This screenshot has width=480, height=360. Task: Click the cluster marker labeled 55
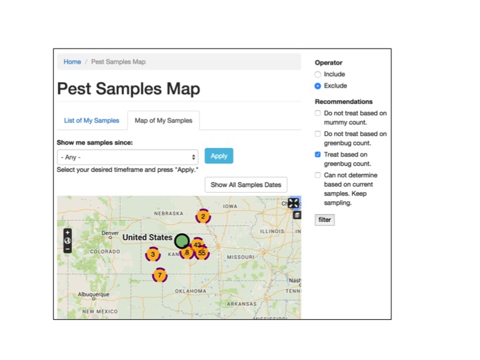pyautogui.click(x=202, y=253)
